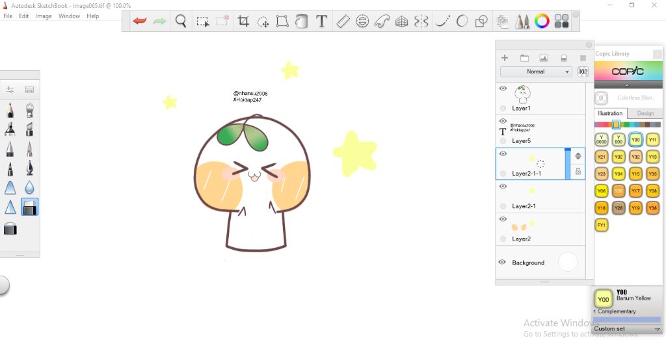Viewport: 666px width, 355px height.
Task: Hide Layer1 using its eye icon
Action: tap(503, 88)
